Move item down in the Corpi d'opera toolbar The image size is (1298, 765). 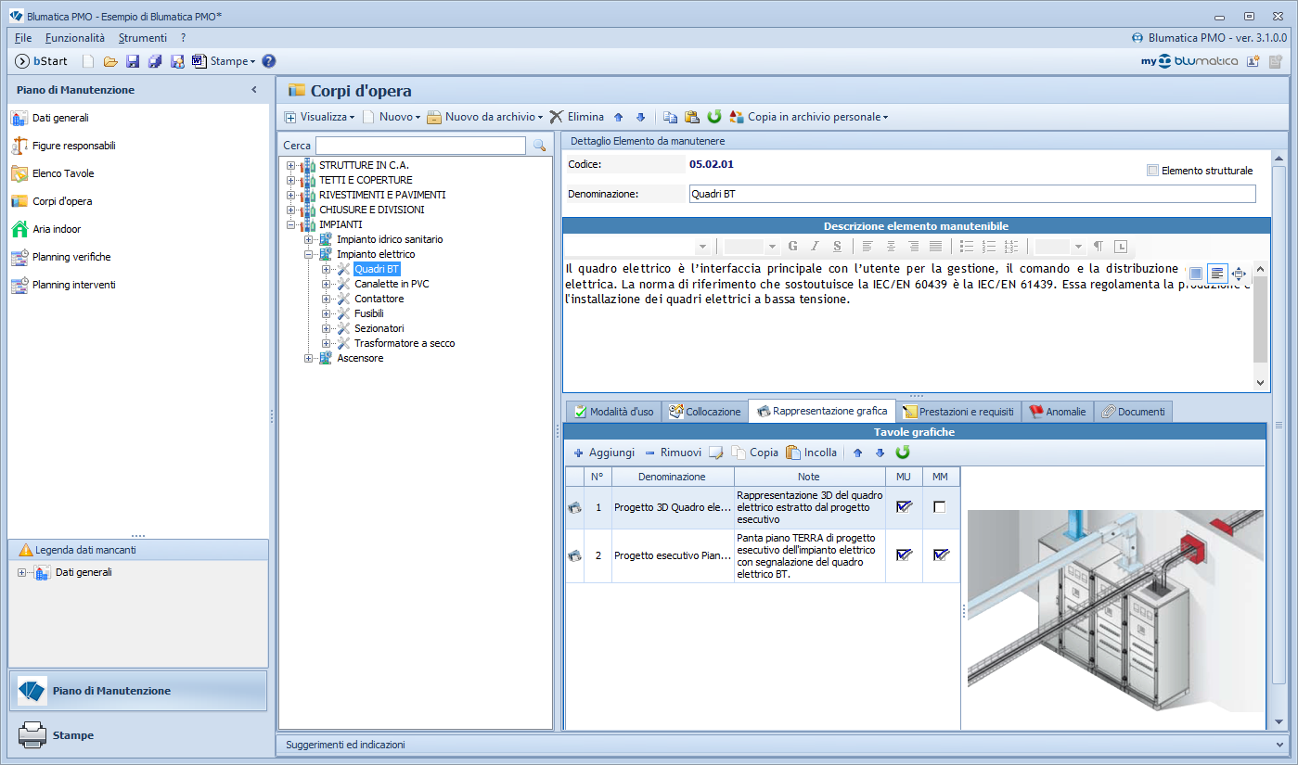click(640, 117)
